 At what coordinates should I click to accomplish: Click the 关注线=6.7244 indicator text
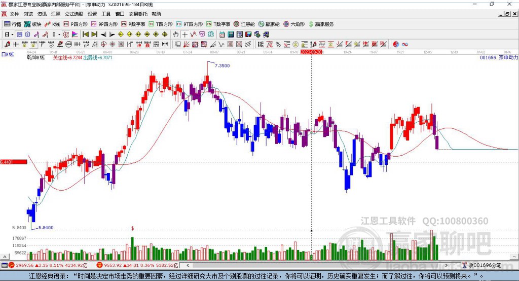[x=67, y=58]
